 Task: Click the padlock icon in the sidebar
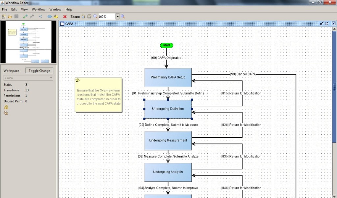[x=6, y=107]
